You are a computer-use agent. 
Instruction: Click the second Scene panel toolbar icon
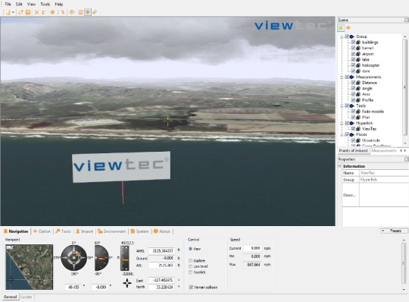[348, 27]
